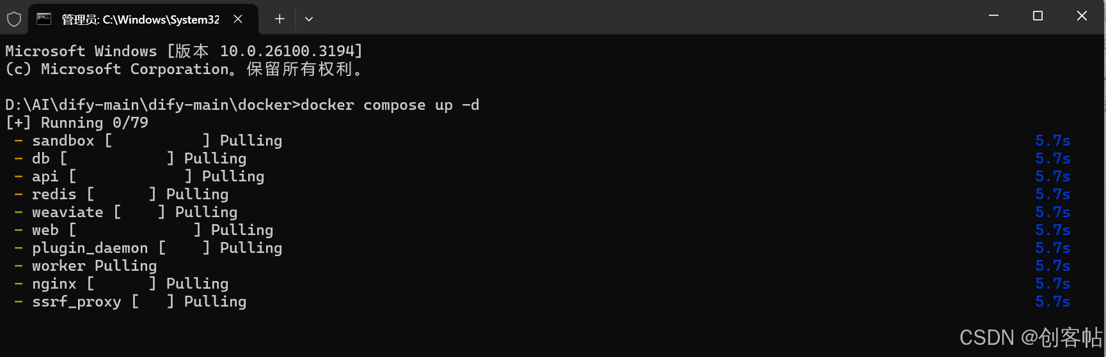1106x357 pixels.
Task: Click the redis Pulling line
Action: [x=122, y=194]
